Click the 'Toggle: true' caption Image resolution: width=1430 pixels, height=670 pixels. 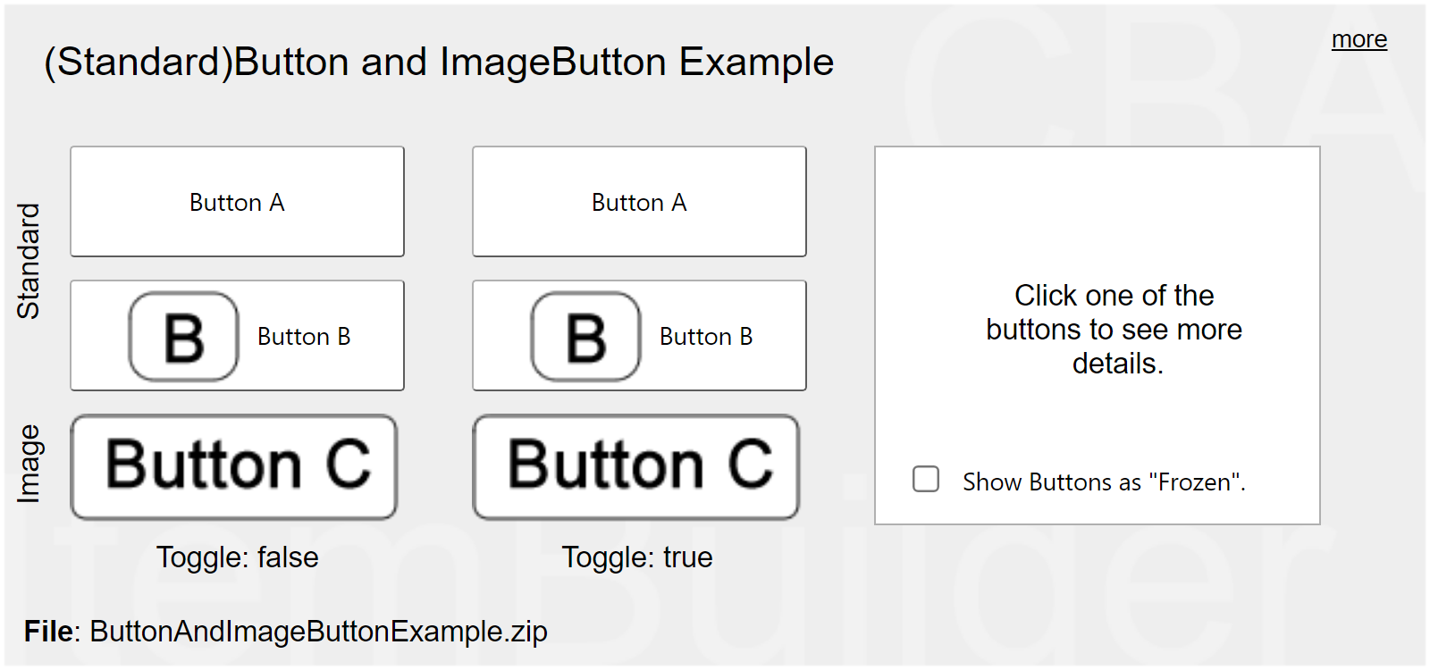point(637,557)
